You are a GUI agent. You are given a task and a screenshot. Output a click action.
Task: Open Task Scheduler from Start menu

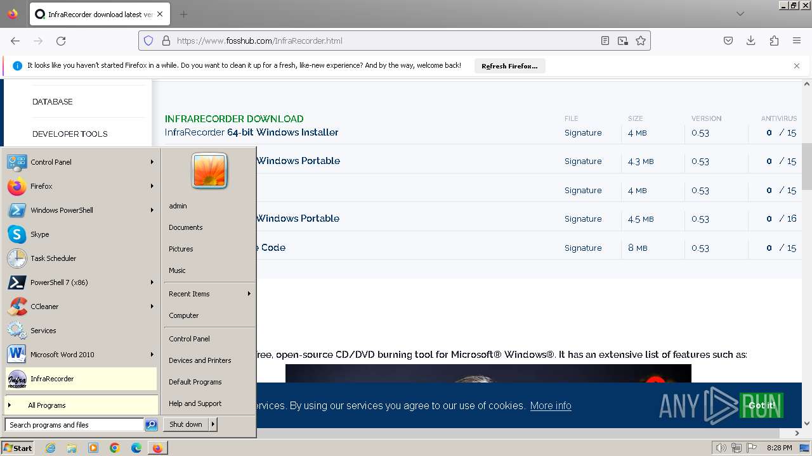click(81, 258)
